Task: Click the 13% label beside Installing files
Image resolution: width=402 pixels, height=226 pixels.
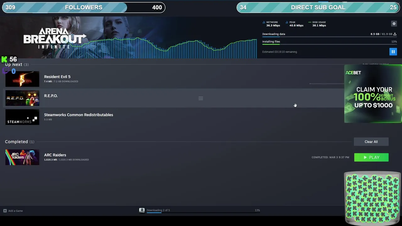Action: (394, 41)
